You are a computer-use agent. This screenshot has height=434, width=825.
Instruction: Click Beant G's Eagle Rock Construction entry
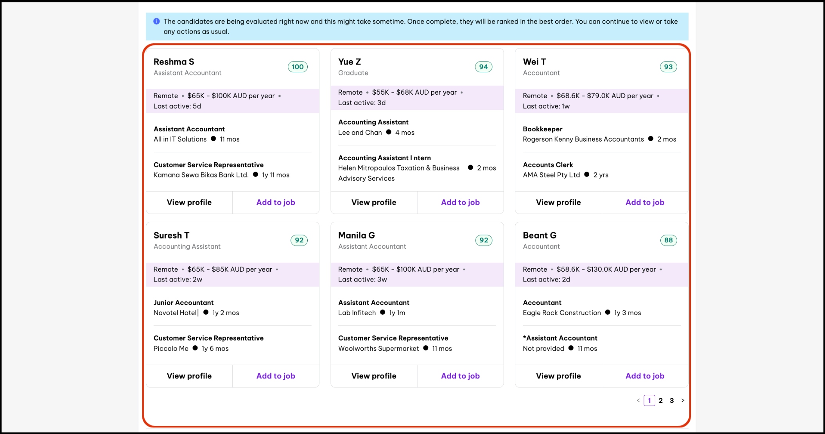(561, 313)
